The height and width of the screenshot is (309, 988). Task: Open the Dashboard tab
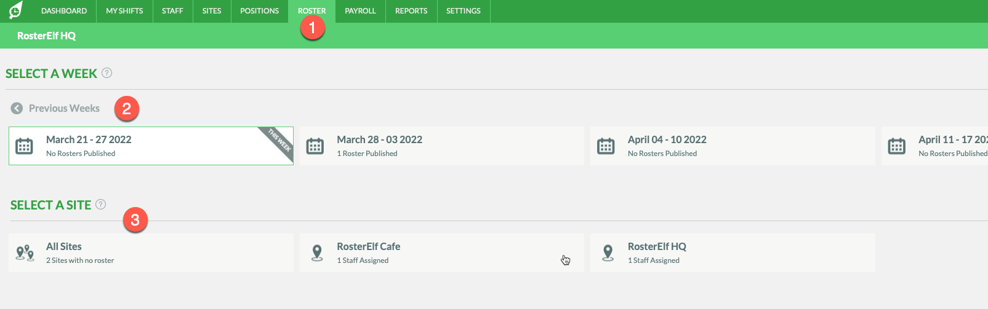(64, 11)
